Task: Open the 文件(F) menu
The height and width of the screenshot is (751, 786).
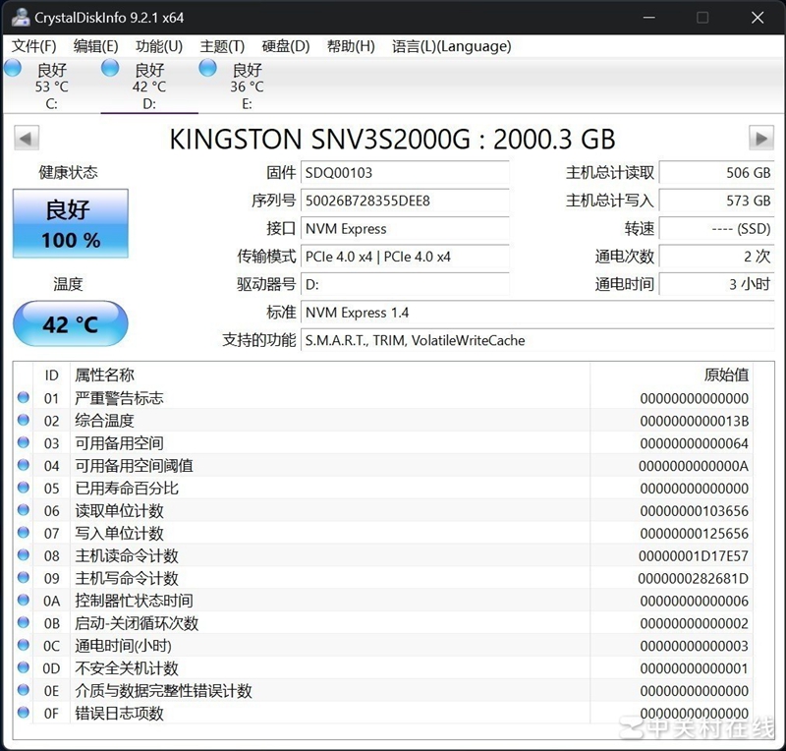Action: tap(33, 46)
